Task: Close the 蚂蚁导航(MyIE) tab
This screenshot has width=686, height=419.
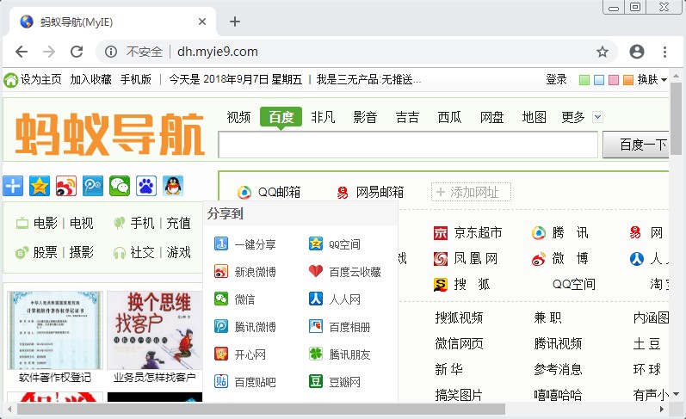Action: (x=202, y=22)
